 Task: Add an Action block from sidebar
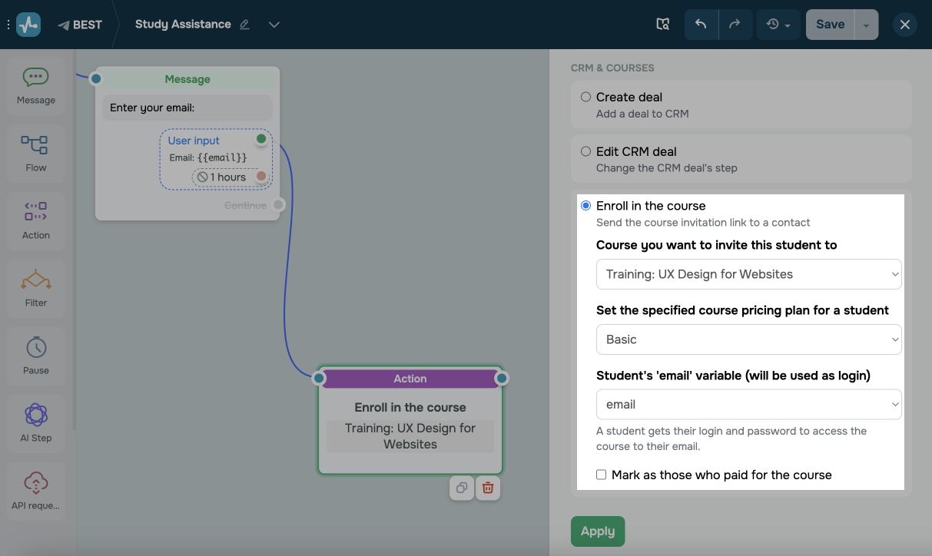coord(36,220)
